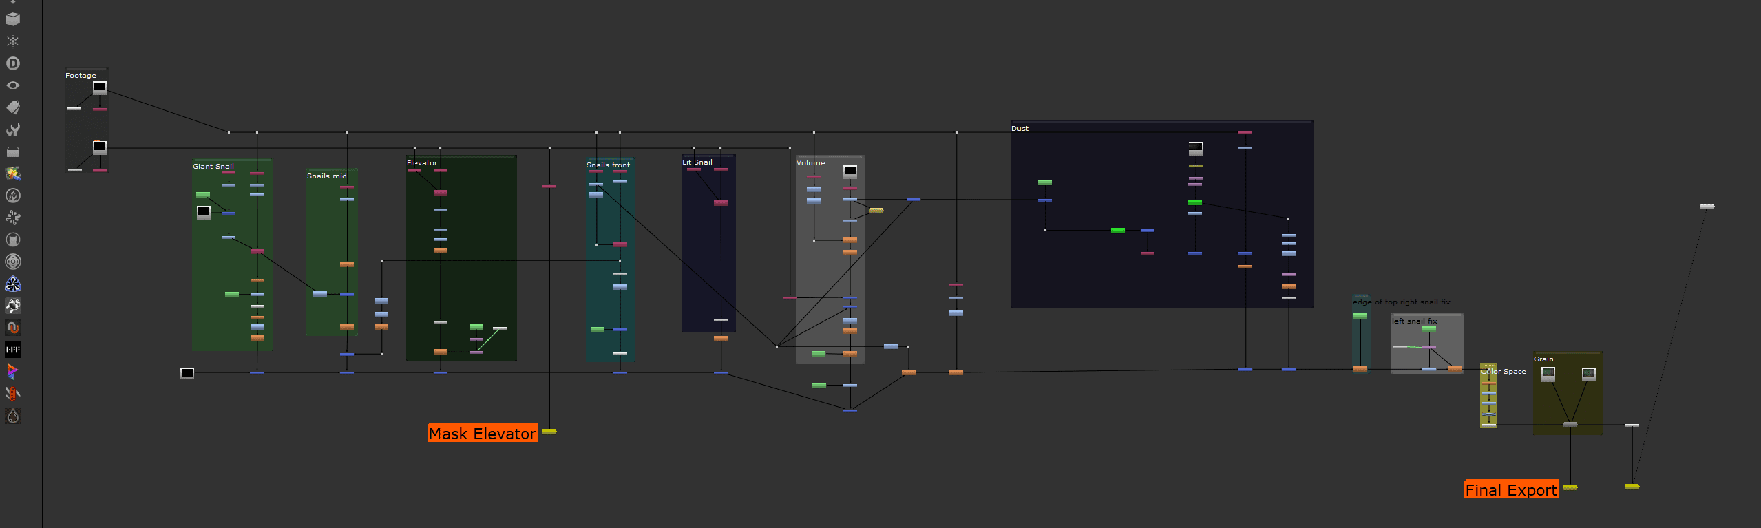The image size is (1761, 528).
Task: Open the Particles nodes menu
Action: pyautogui.click(x=12, y=41)
